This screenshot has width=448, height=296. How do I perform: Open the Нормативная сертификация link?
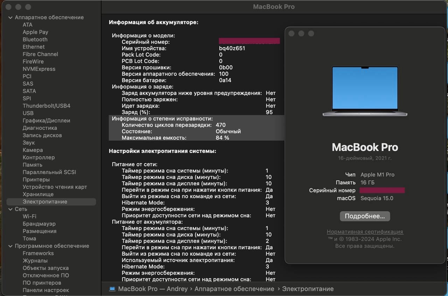point(365,232)
